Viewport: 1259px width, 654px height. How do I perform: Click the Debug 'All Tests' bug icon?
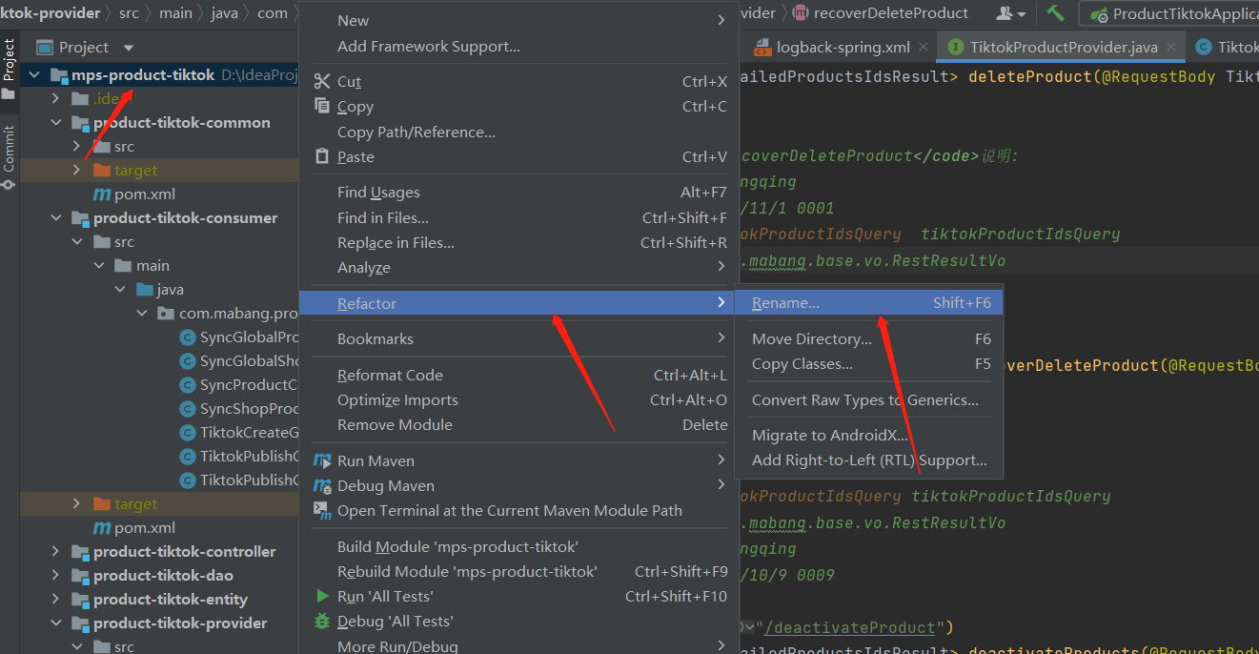[322, 622]
